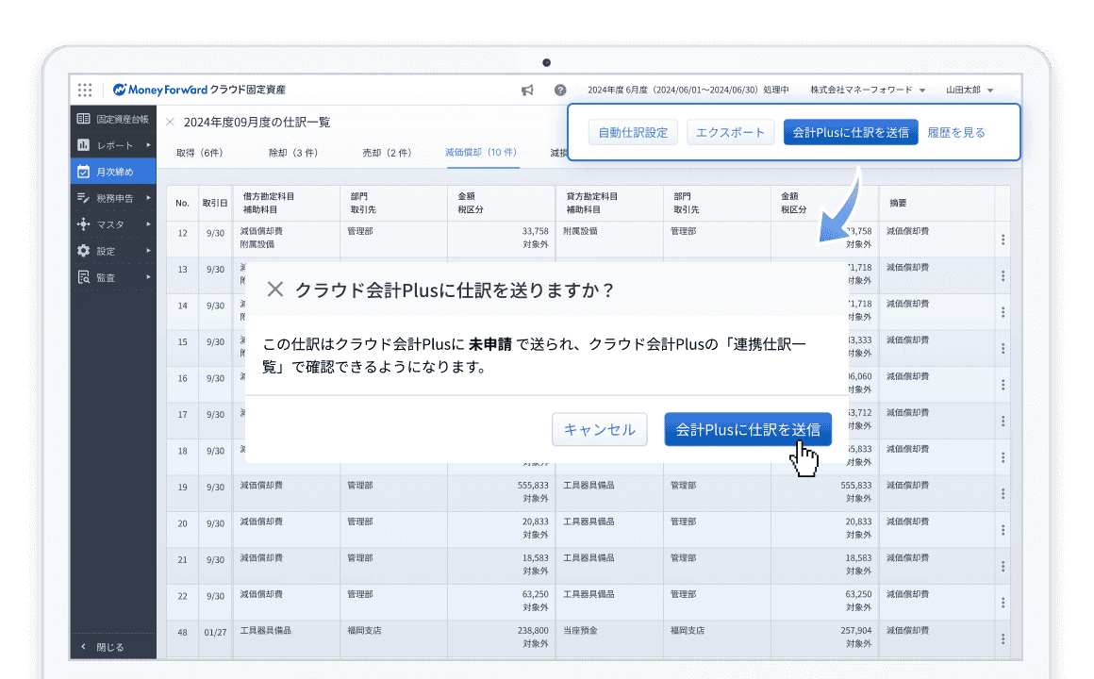The height and width of the screenshot is (679, 1094).
Task: Click the 当座預金 cell in row 48
Action: coord(580,630)
